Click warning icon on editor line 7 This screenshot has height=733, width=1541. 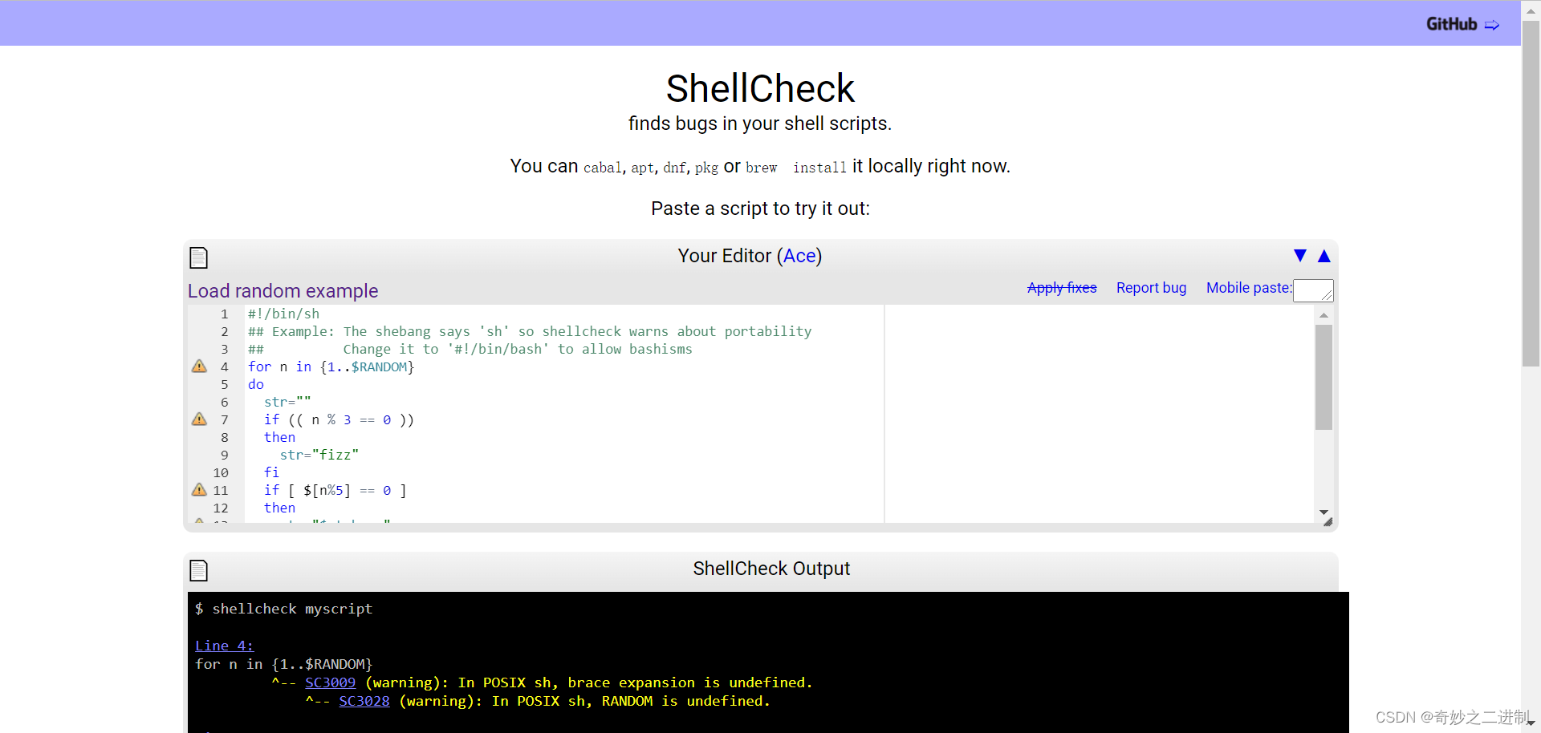click(199, 419)
